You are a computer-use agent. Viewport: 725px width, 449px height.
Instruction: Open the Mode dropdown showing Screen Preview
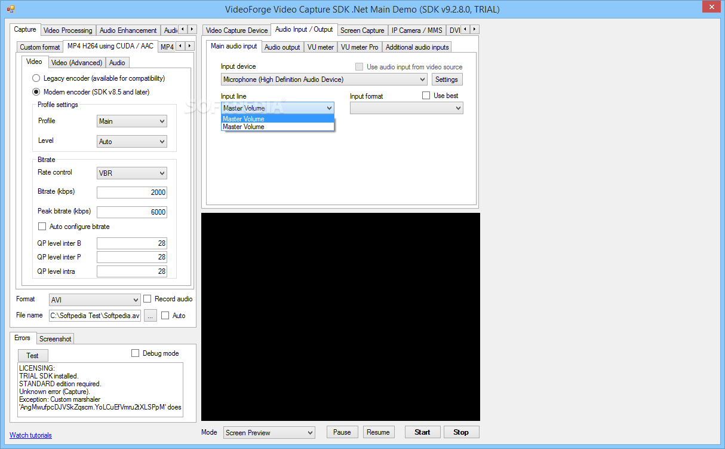click(x=269, y=433)
